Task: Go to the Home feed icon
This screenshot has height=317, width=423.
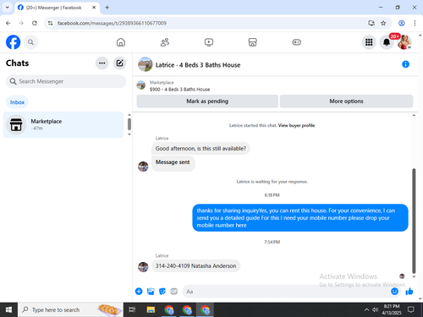Action: click(121, 42)
